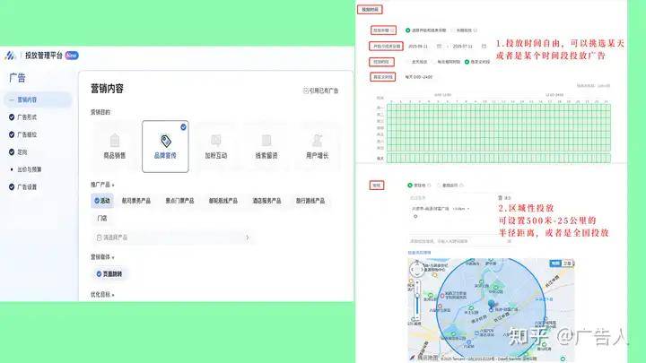646x363 pixels.
Task: Toggle the 页面跳转 marketing carrier option
Action: pyautogui.click(x=114, y=272)
